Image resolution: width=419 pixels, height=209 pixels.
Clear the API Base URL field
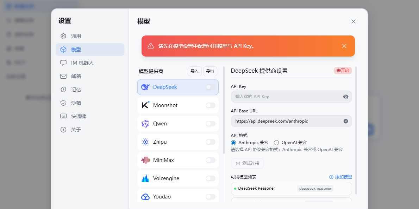(x=346, y=121)
